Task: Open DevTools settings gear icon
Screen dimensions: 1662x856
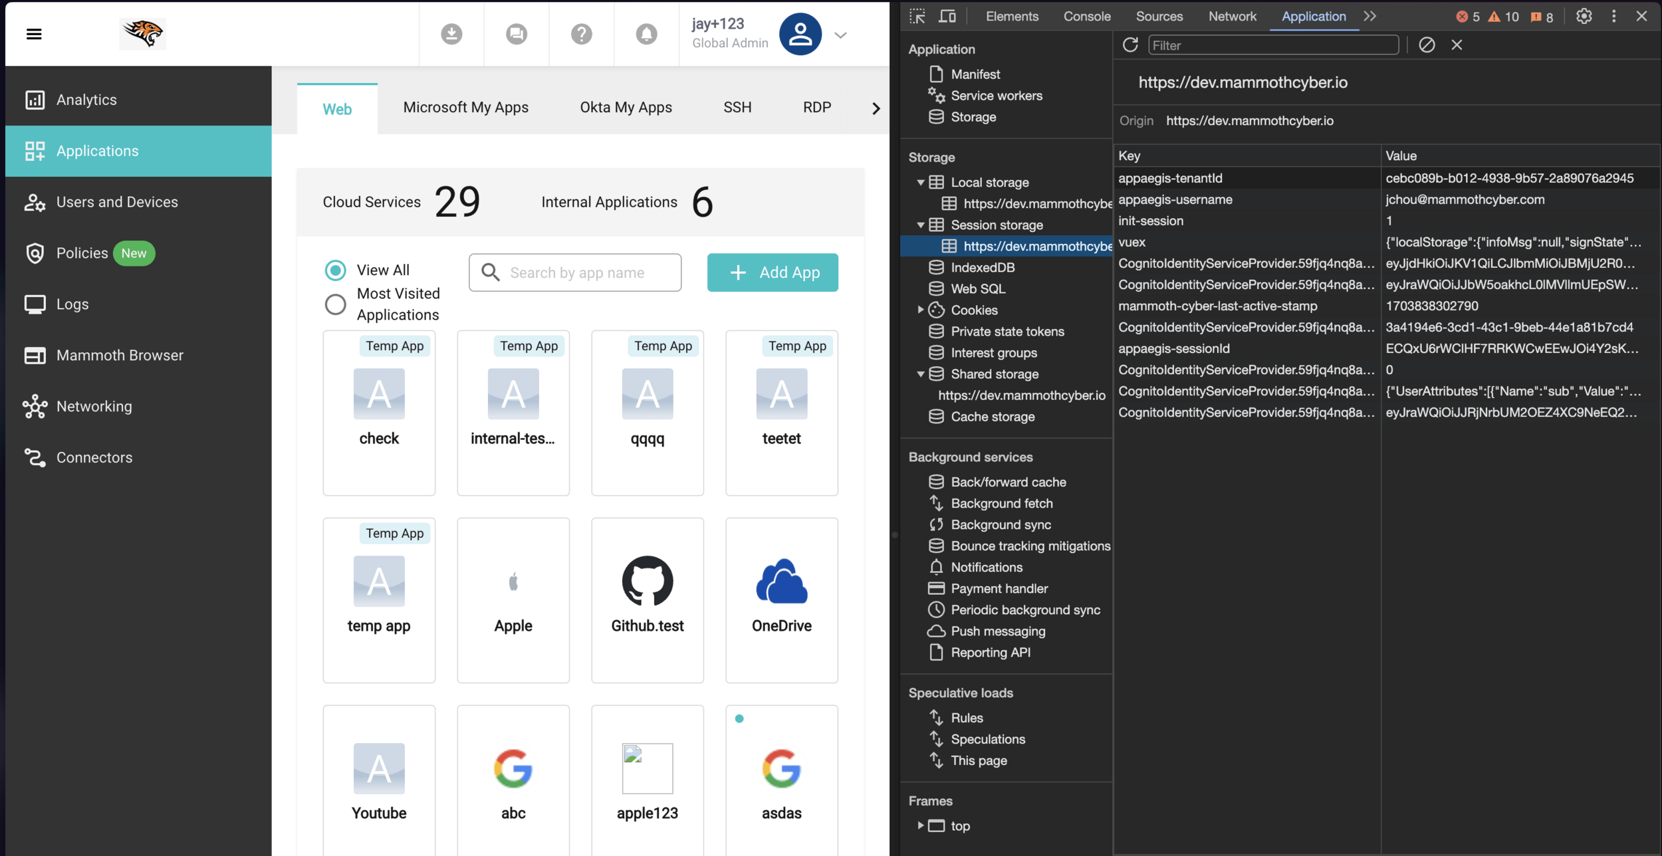Action: pos(1584,17)
